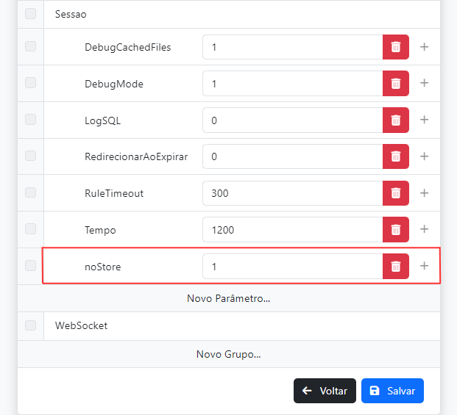Screen dimensions: 457x415
Task: Delete the RedirecionarAoExpirar parameter
Action: click(396, 156)
